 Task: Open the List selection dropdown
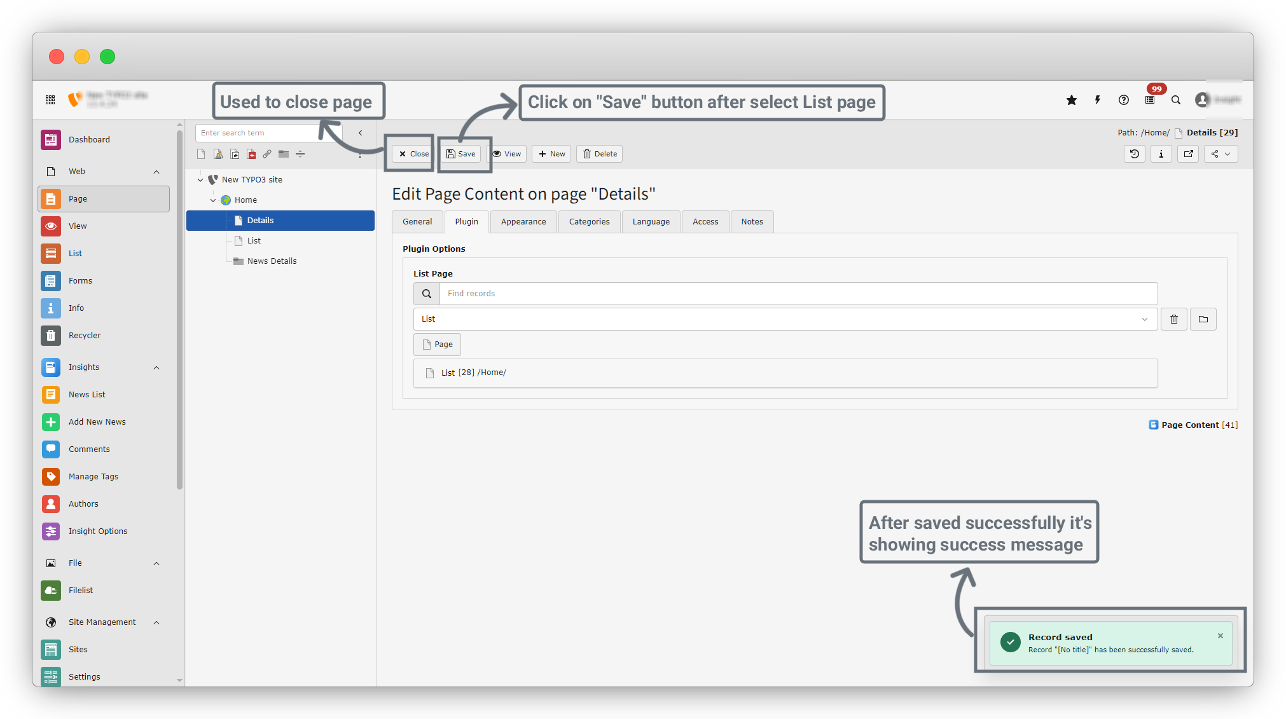[785, 319]
